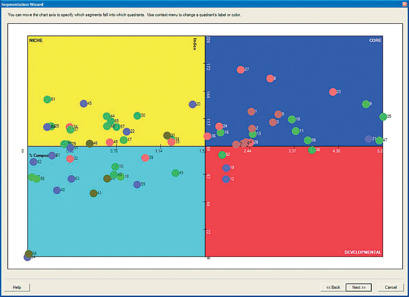Cancel the Segmentation Wizard
The image size is (409, 297).
[391, 287]
